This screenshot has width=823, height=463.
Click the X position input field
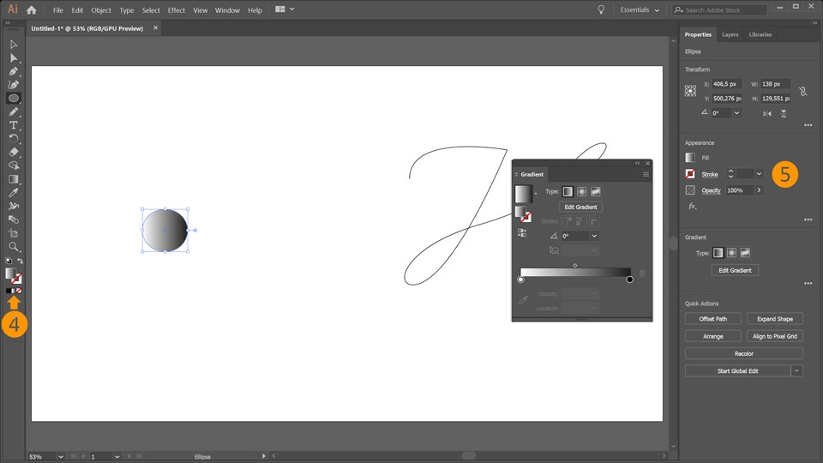(726, 84)
